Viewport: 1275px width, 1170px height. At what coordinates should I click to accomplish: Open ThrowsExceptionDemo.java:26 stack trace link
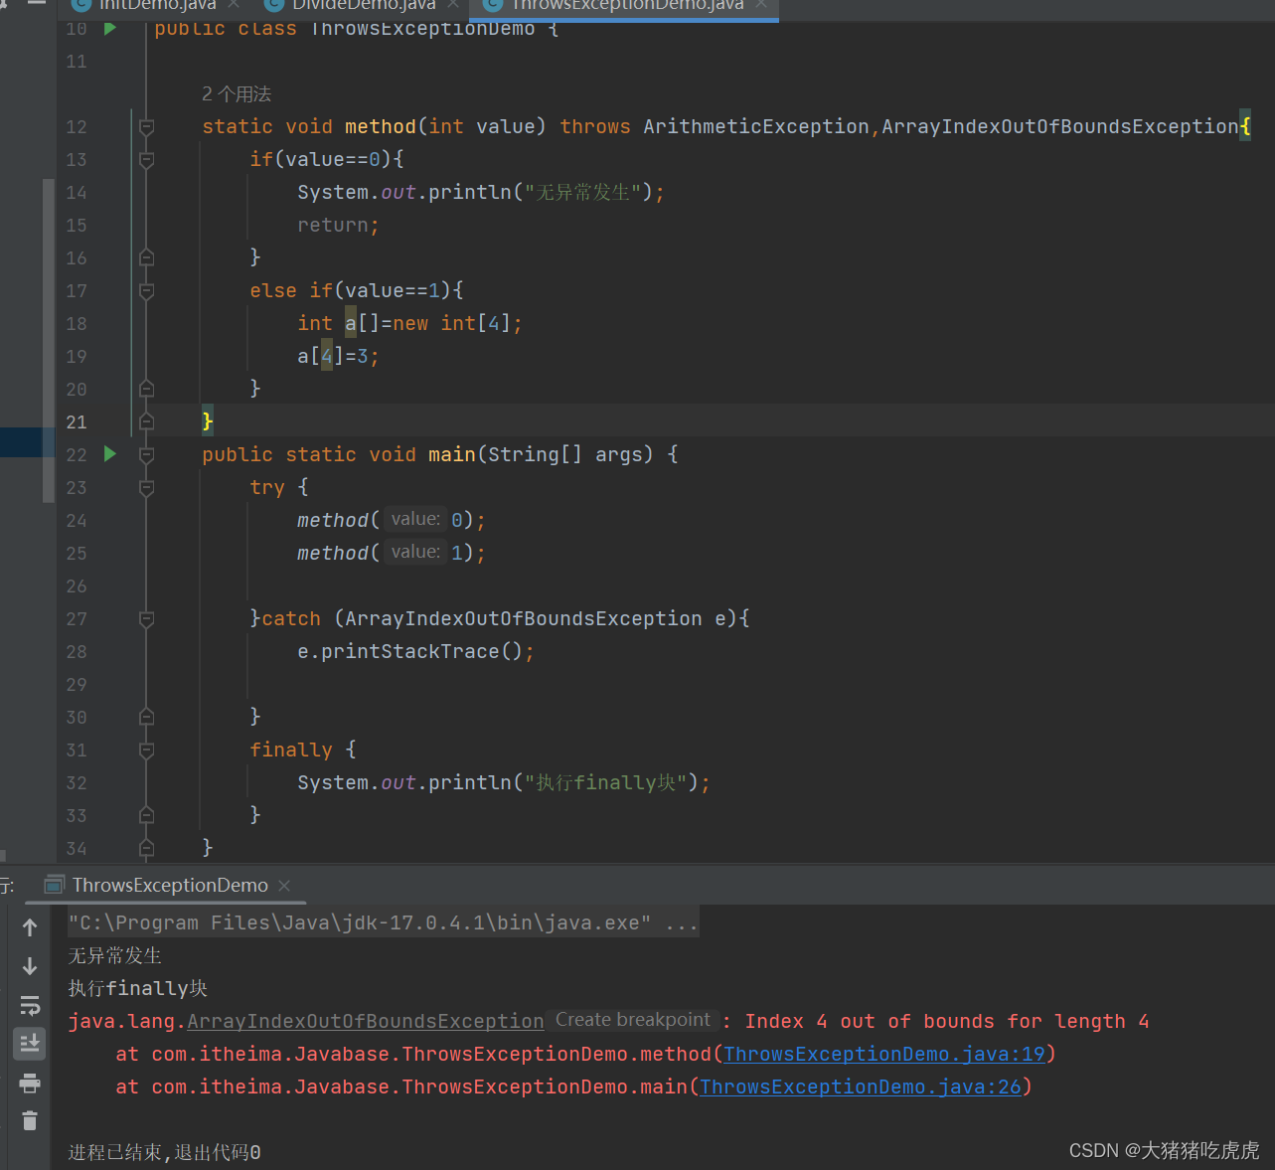pyautogui.click(x=861, y=1086)
